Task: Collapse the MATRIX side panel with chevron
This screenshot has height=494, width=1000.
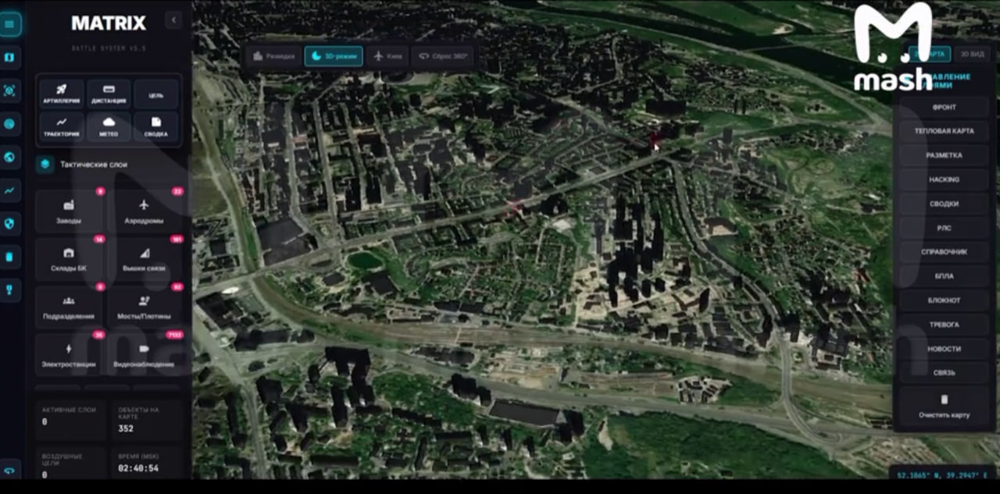Action: tap(173, 20)
